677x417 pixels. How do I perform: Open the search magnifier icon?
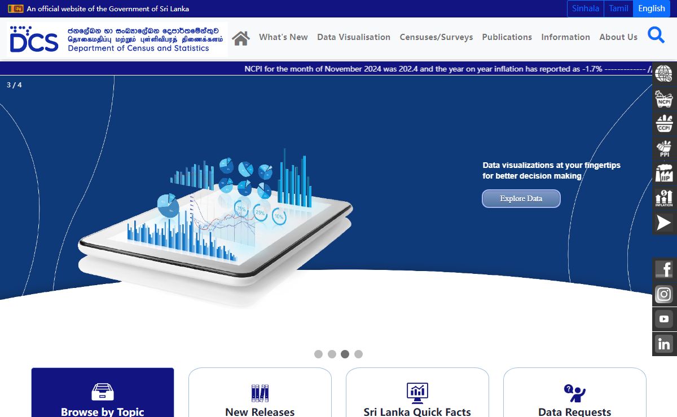tap(656, 35)
